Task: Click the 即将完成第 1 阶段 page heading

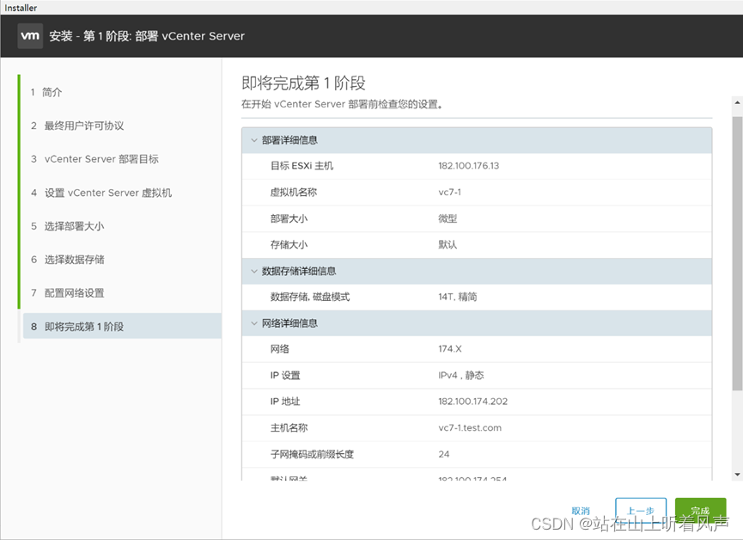Action: click(304, 83)
